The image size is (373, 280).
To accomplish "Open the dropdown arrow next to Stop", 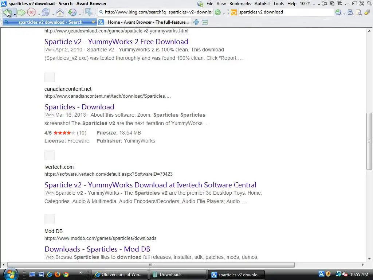I will tap(39, 14).
